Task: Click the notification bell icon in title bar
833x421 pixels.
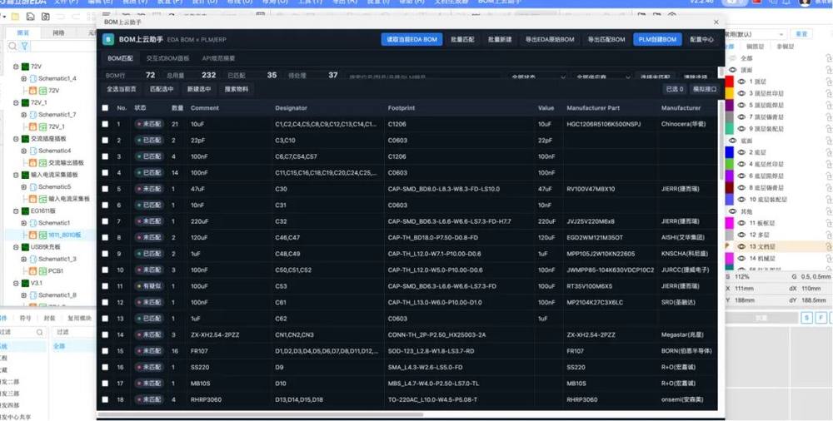Action: click(786, 2)
